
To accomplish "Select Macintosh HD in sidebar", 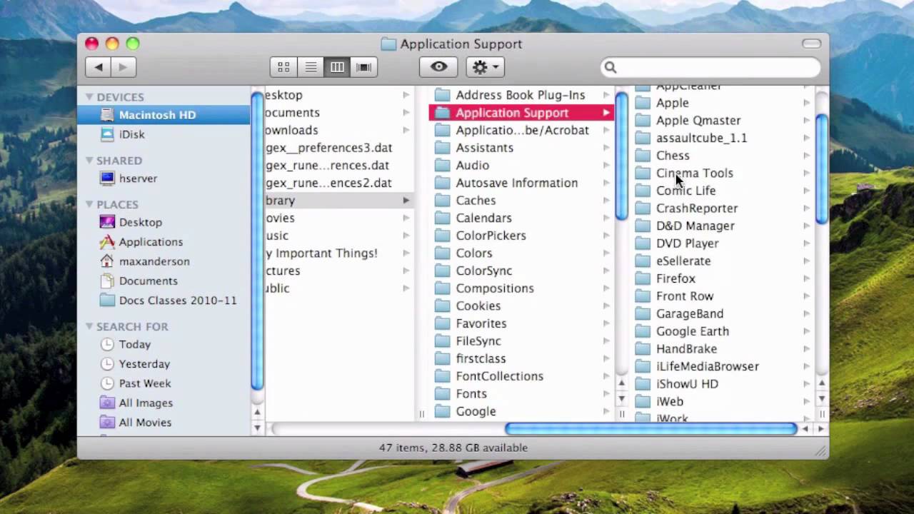I will tap(164, 114).
